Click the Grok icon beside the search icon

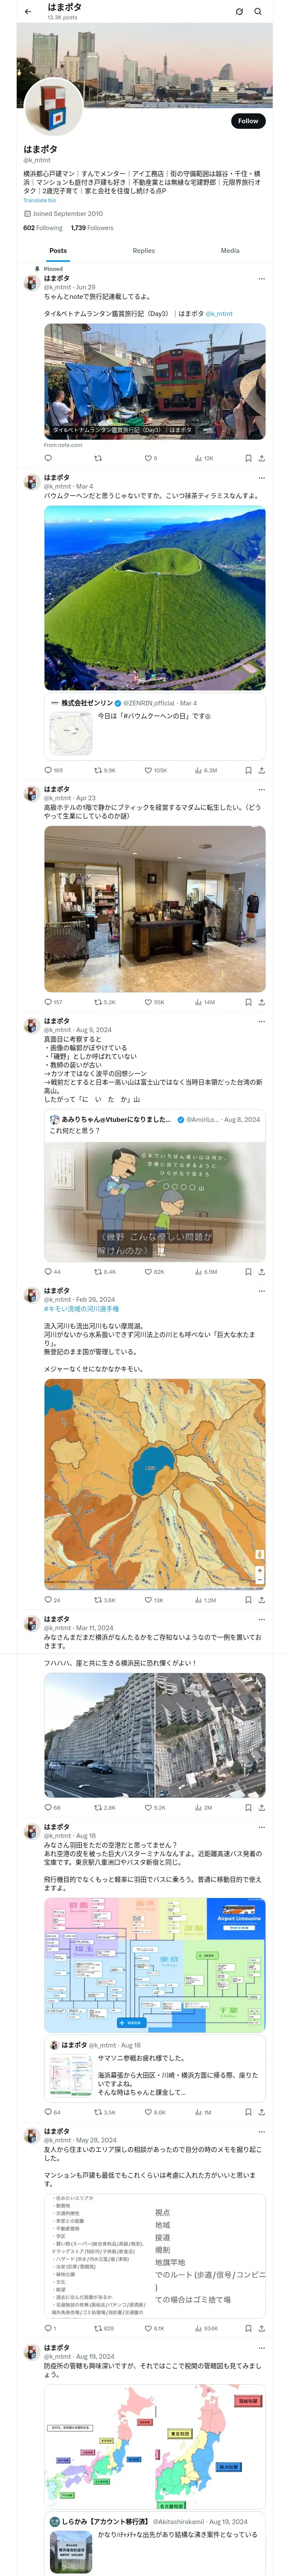click(x=239, y=12)
